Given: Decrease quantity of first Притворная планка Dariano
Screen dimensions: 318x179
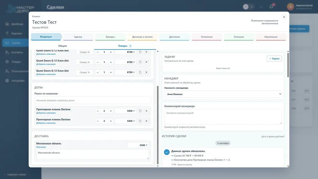Looking at the screenshot, I should click(98, 111).
